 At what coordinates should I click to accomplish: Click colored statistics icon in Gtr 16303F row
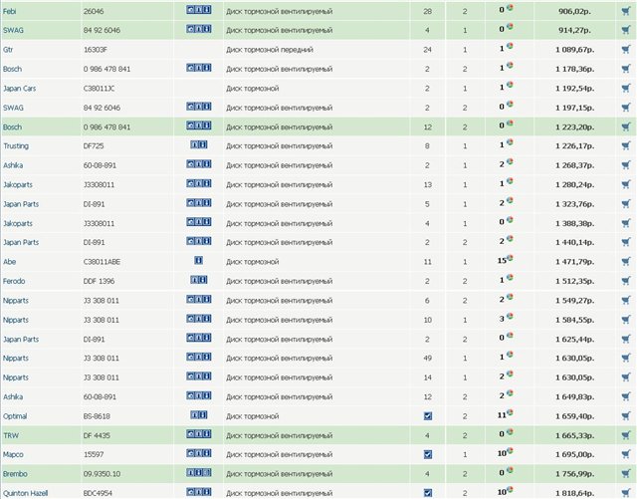(510, 46)
